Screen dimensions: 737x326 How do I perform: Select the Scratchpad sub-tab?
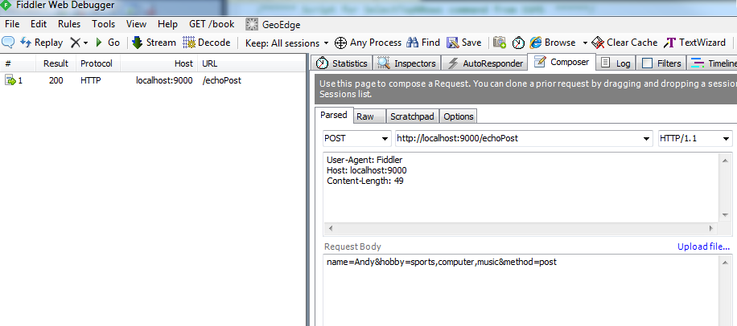click(x=413, y=116)
